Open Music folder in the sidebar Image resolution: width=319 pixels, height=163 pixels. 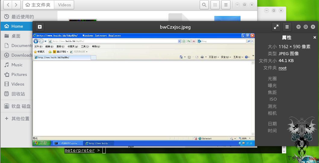[17, 65]
